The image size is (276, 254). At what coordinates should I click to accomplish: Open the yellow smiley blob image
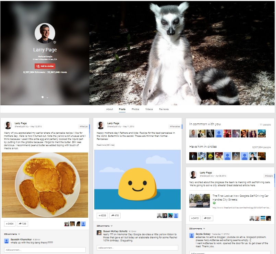[137, 180]
